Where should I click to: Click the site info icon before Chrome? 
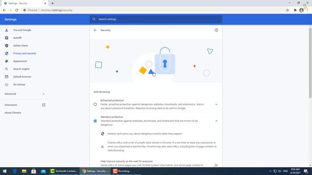coord(24,10)
